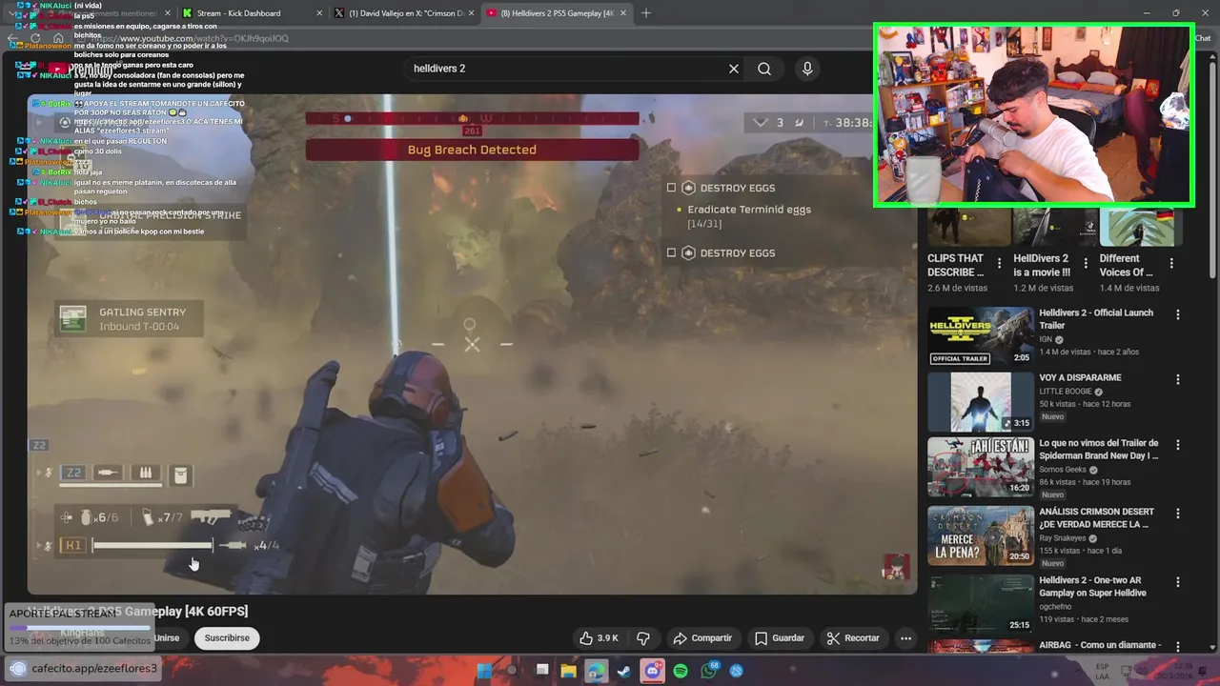Join the channel via Unirse
Screen dimensions: 1220x686
point(167,638)
